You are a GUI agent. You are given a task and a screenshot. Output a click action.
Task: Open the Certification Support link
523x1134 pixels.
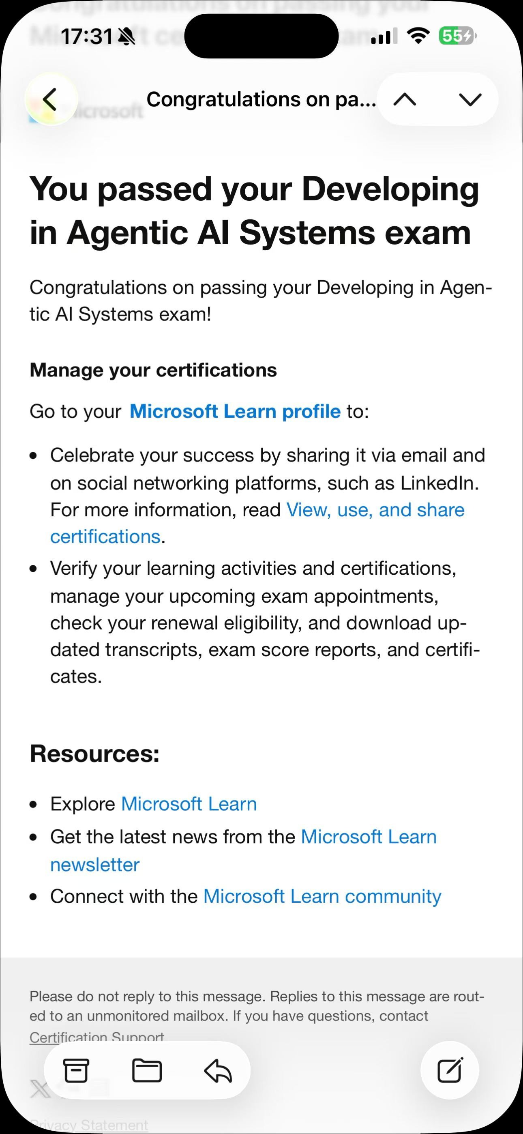click(x=97, y=1037)
